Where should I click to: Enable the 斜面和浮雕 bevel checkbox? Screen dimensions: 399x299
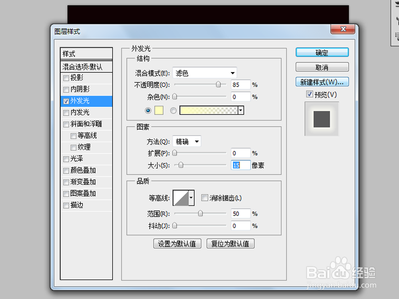pos(66,124)
